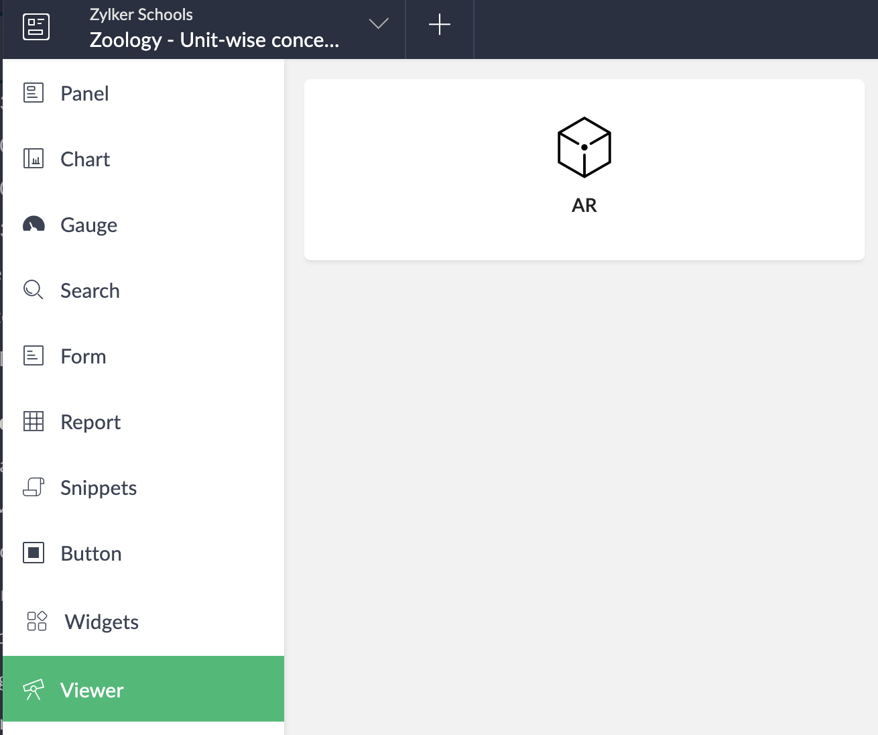This screenshot has height=735, width=878.
Task: Click the Form icon in sidebar
Action: (x=34, y=355)
